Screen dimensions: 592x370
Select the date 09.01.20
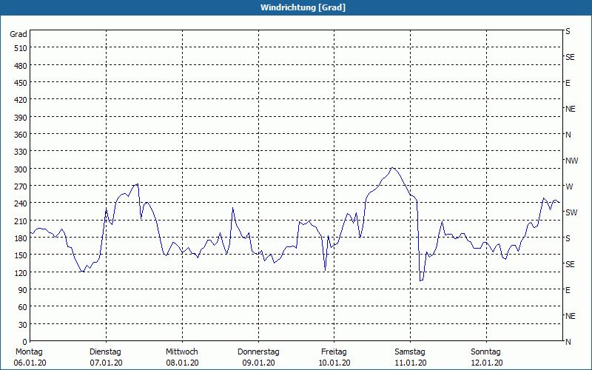[x=258, y=363]
